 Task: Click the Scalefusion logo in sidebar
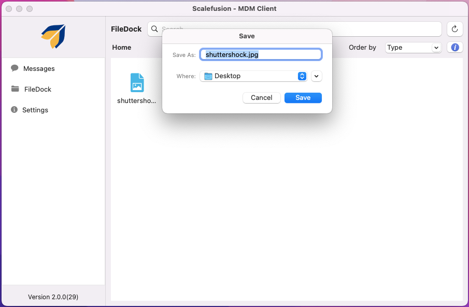pos(53,36)
